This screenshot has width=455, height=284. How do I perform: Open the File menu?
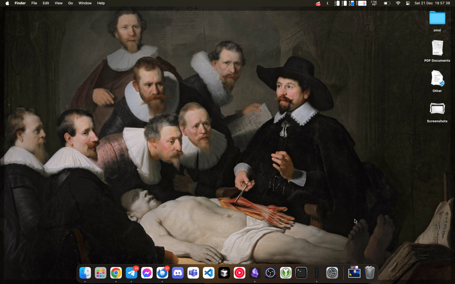34,3
